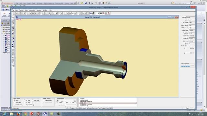Viewport: 207px width, 116px height.
Task: Click the SolidWorks save icon in background toolbar
Action: 86,3
